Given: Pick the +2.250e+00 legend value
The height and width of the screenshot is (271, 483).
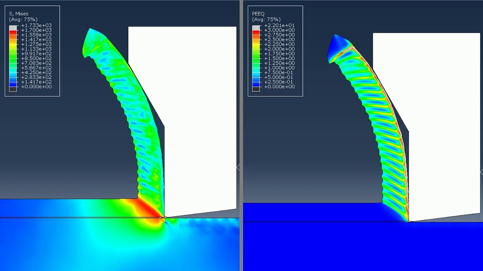Looking at the screenshot, I should (x=279, y=44).
